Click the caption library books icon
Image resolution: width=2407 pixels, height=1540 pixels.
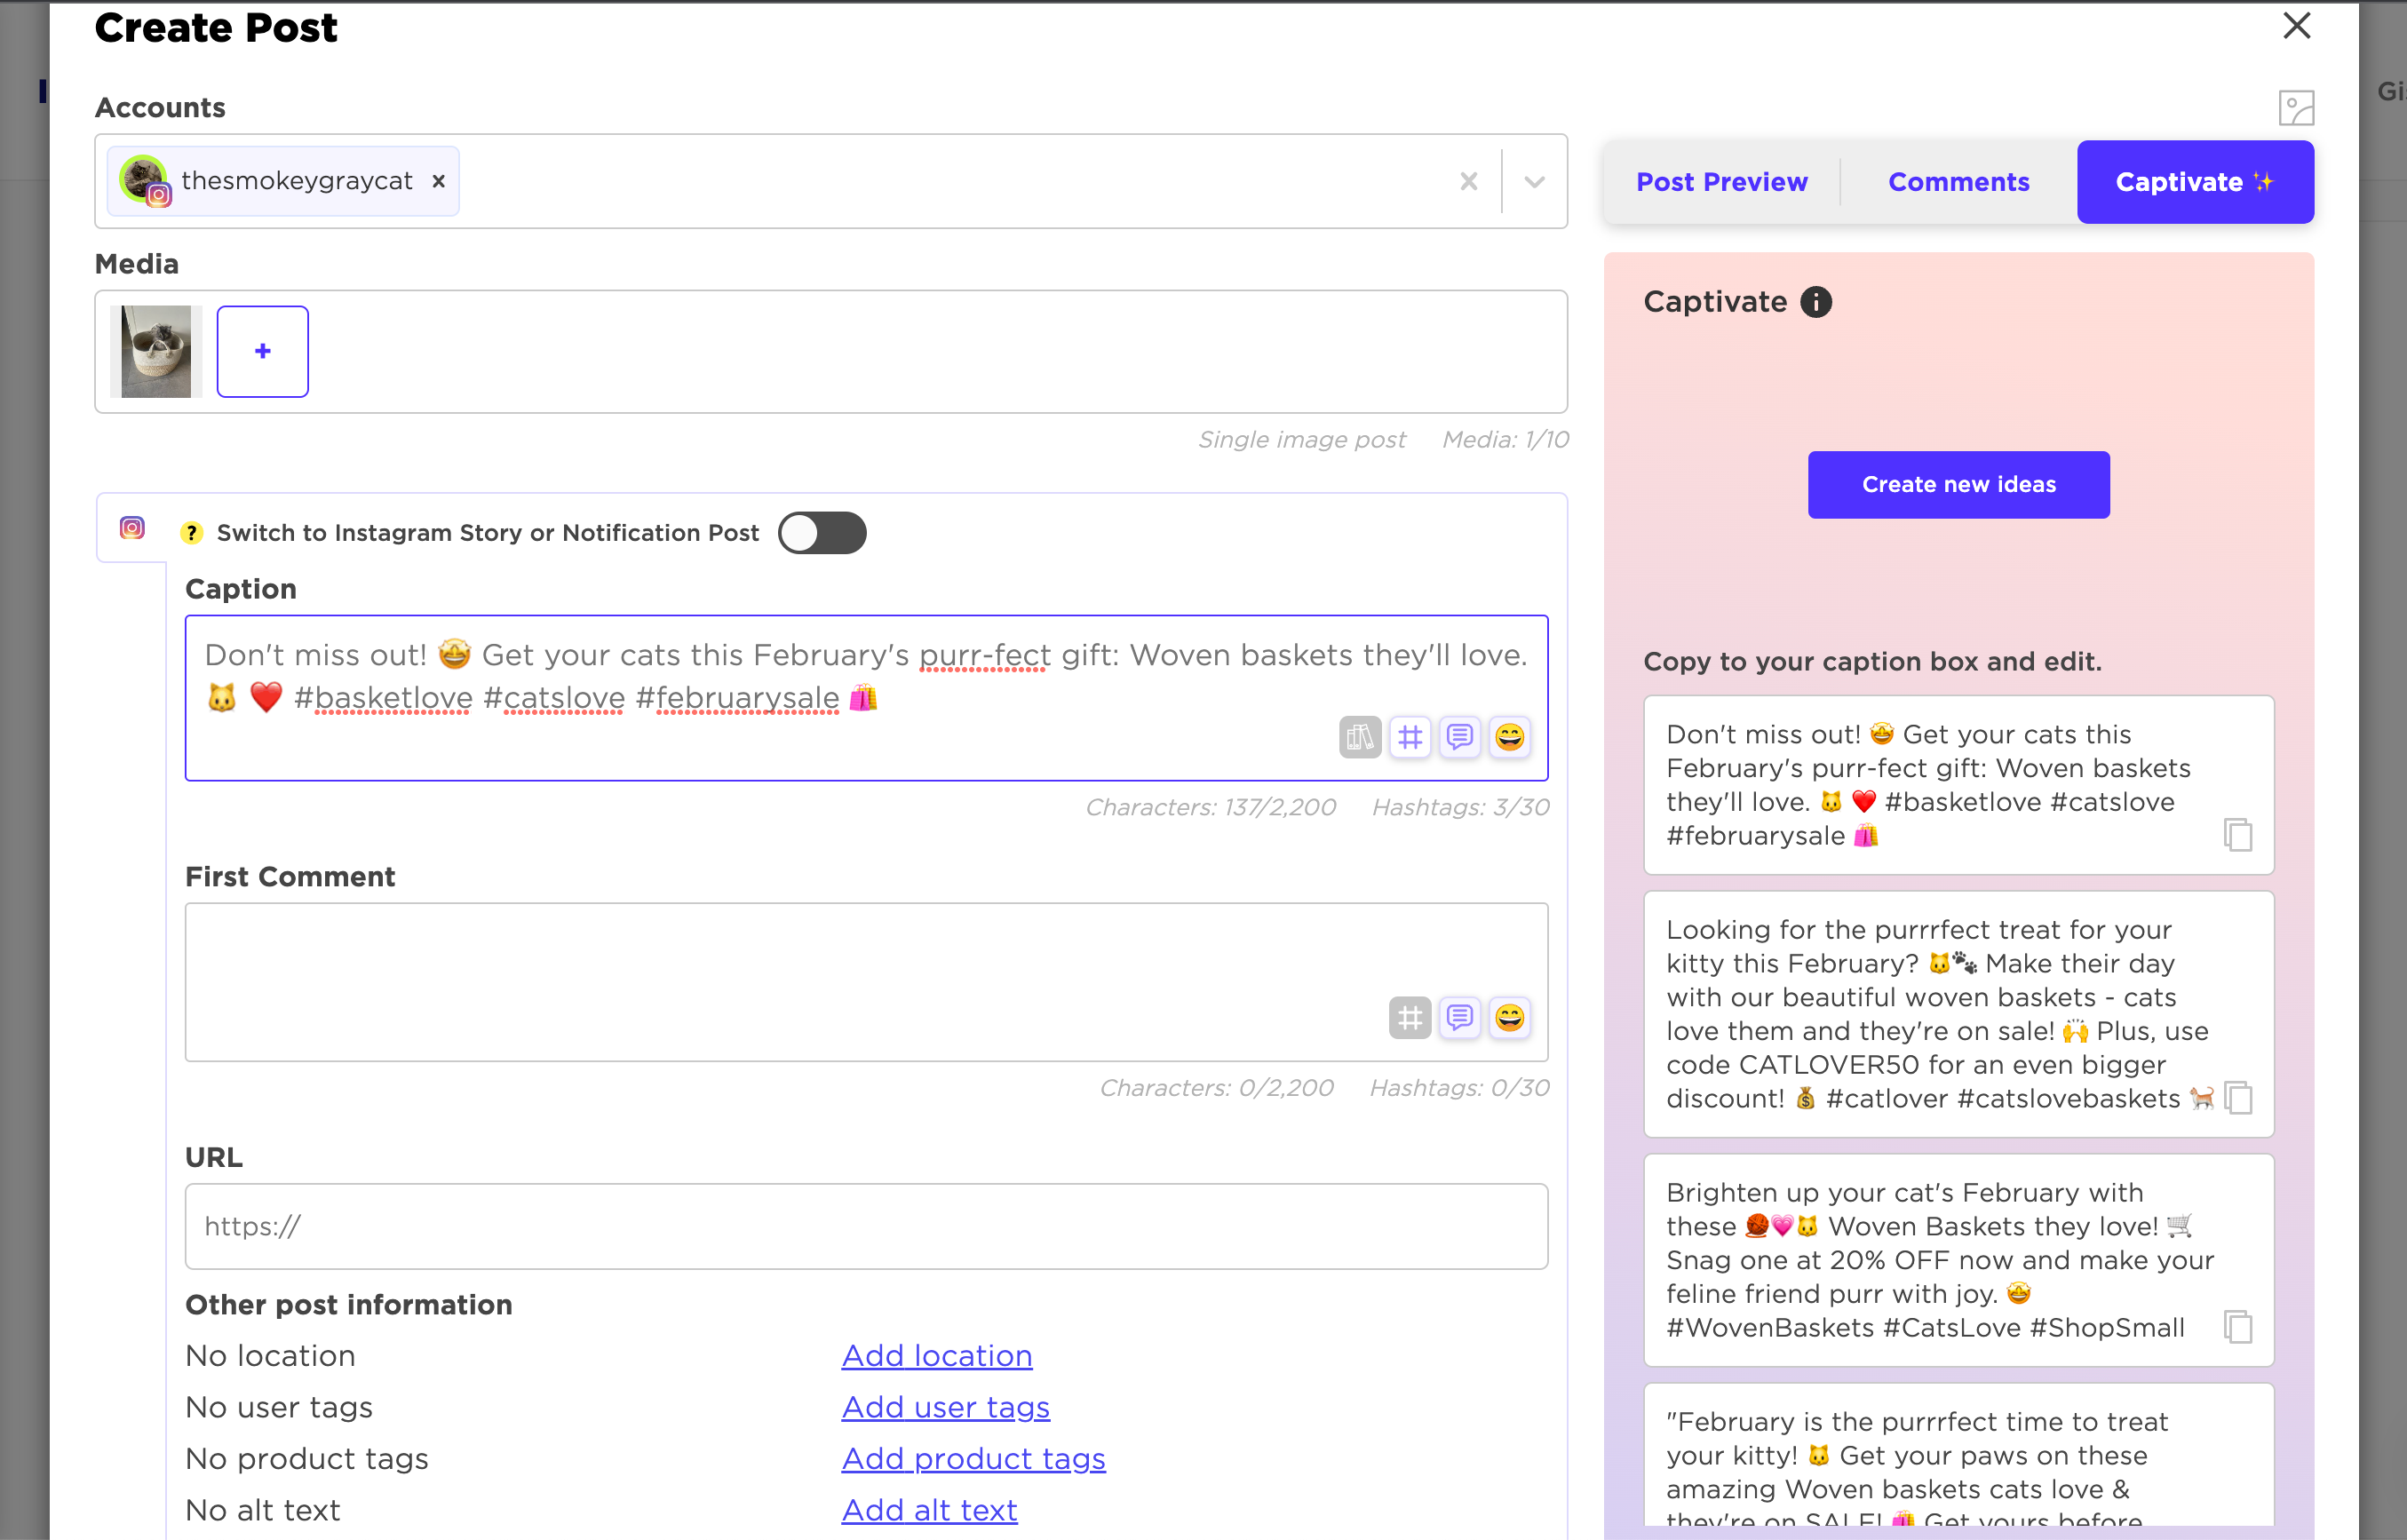[1359, 737]
